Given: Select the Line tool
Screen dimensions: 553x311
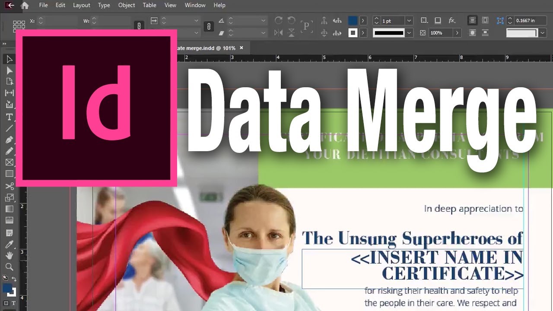Looking at the screenshot, I should [9, 128].
